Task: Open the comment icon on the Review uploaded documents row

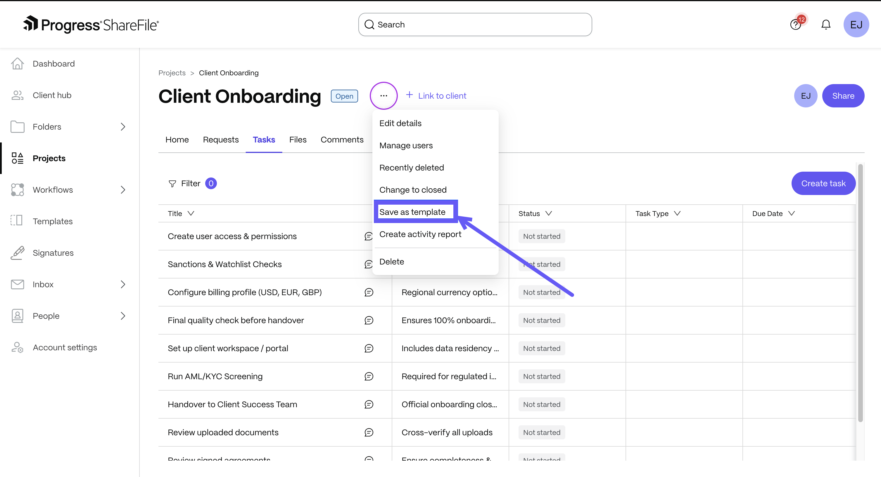Action: coord(369,432)
